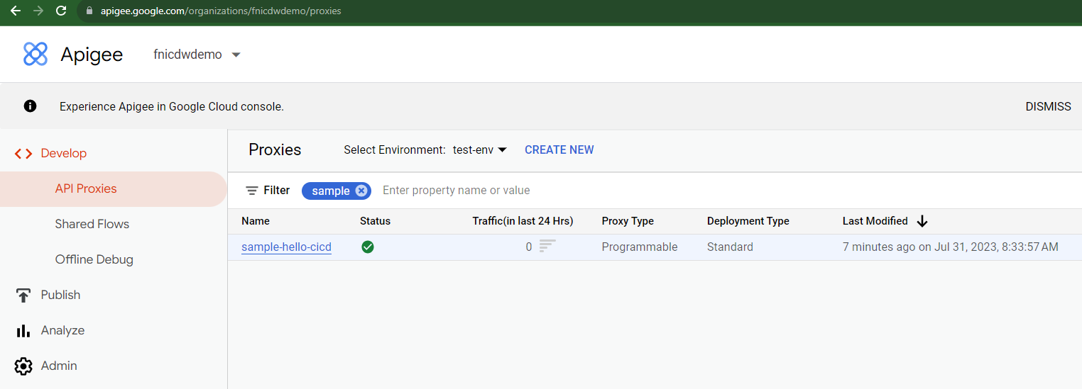Click the Apigee logo icon

35,55
